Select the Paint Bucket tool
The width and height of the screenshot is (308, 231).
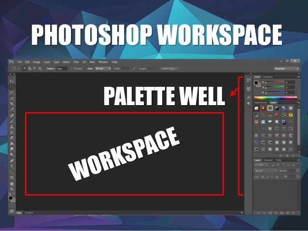12,144
